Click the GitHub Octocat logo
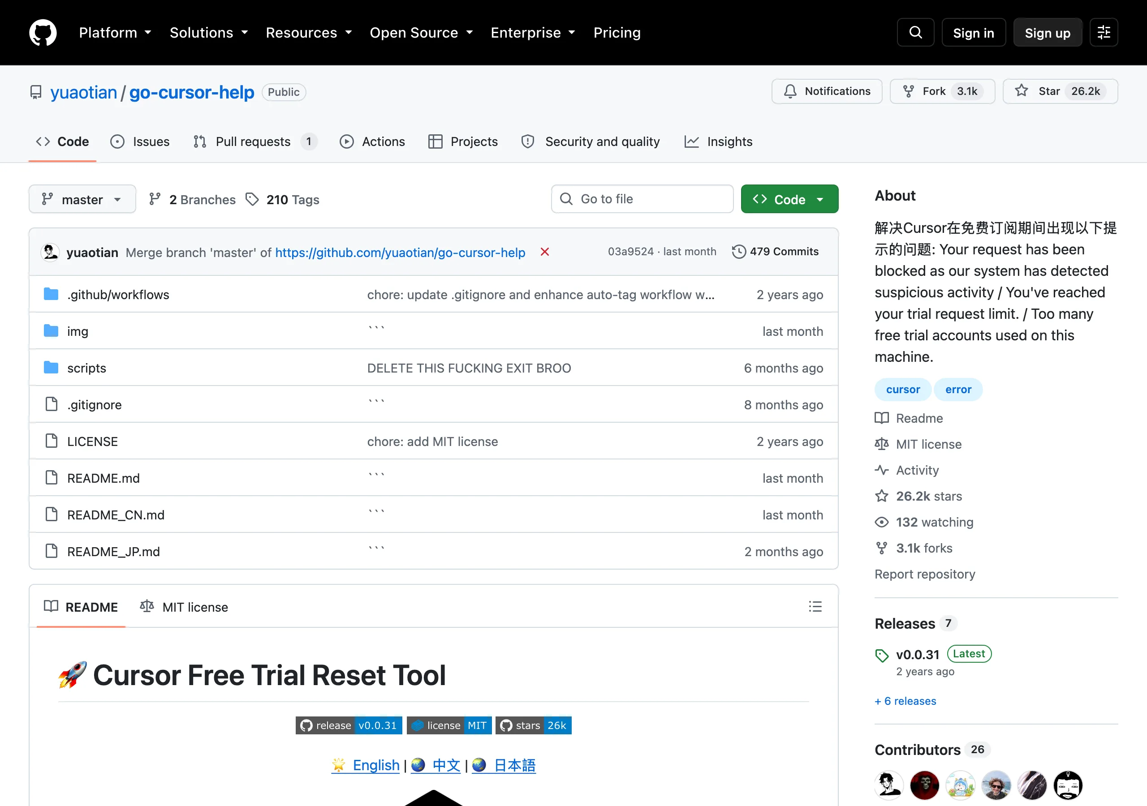1147x806 pixels. (x=43, y=32)
